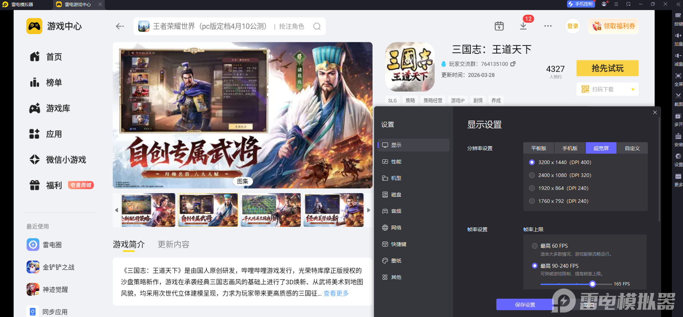Viewport: 683px width, 317px height.
Task: Open 机型 settings category
Action: click(413, 178)
